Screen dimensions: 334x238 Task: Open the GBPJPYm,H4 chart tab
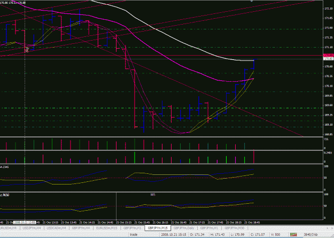(x=81, y=228)
